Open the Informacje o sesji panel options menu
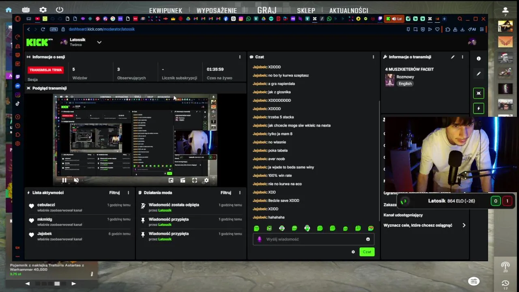The image size is (519, 292). [x=240, y=57]
